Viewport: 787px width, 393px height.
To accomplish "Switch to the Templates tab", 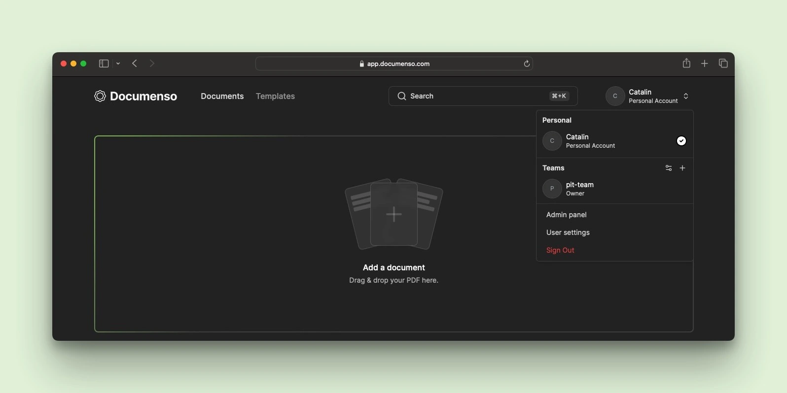I will coord(275,96).
